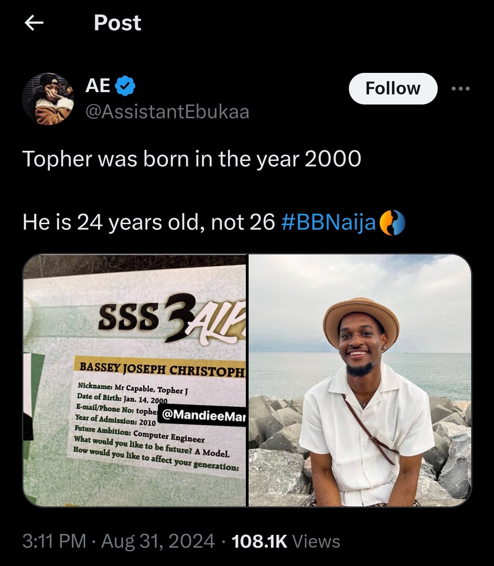Click the Aug 31, 2024 date
The height and width of the screenshot is (566, 494).
158,541
